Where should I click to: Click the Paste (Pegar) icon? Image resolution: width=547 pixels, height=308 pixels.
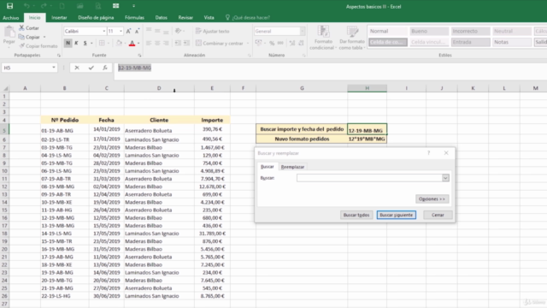(9, 33)
